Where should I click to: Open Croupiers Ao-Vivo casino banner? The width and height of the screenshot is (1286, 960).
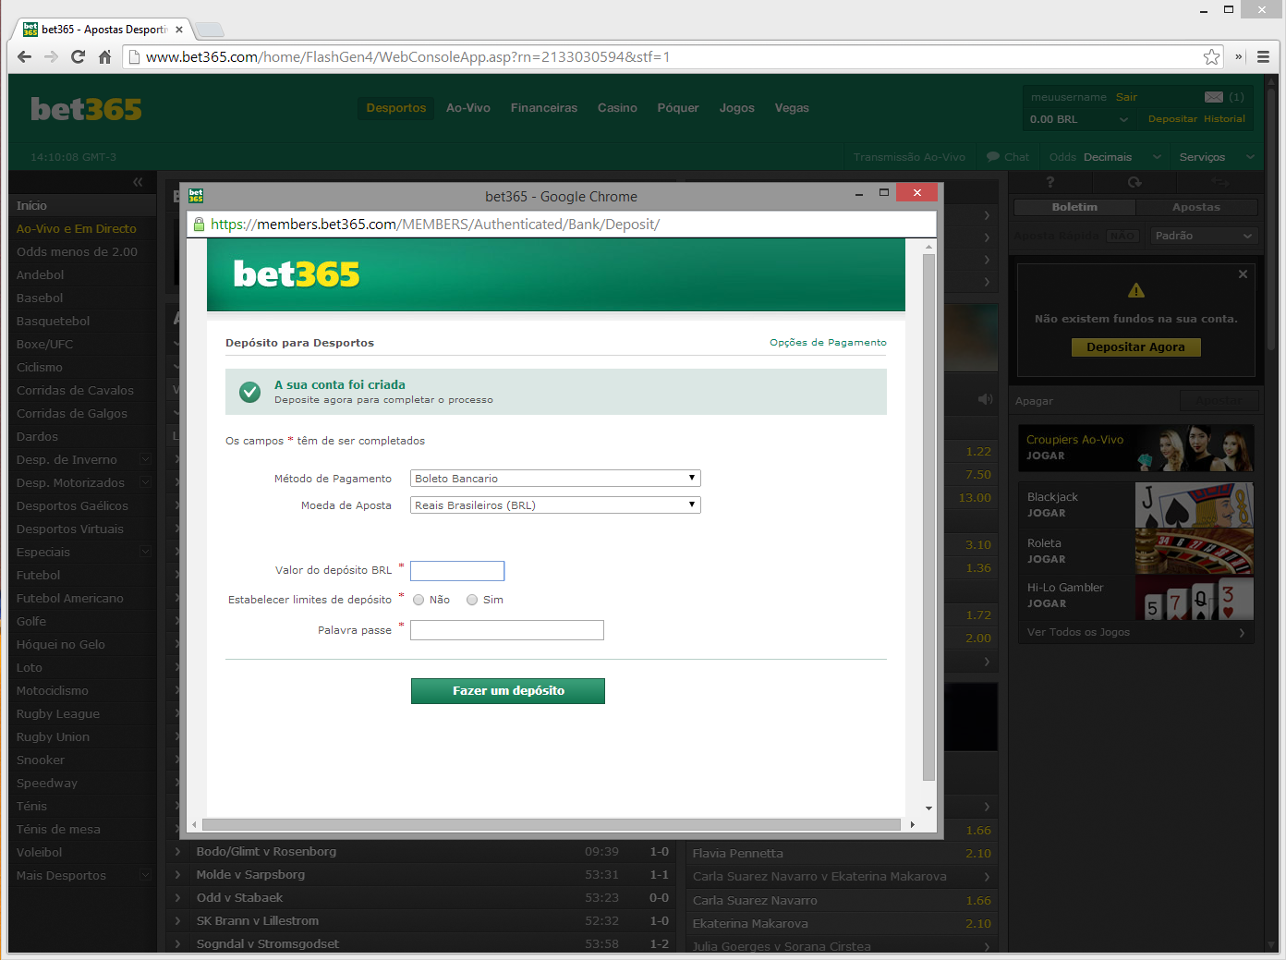pyautogui.click(x=1135, y=448)
